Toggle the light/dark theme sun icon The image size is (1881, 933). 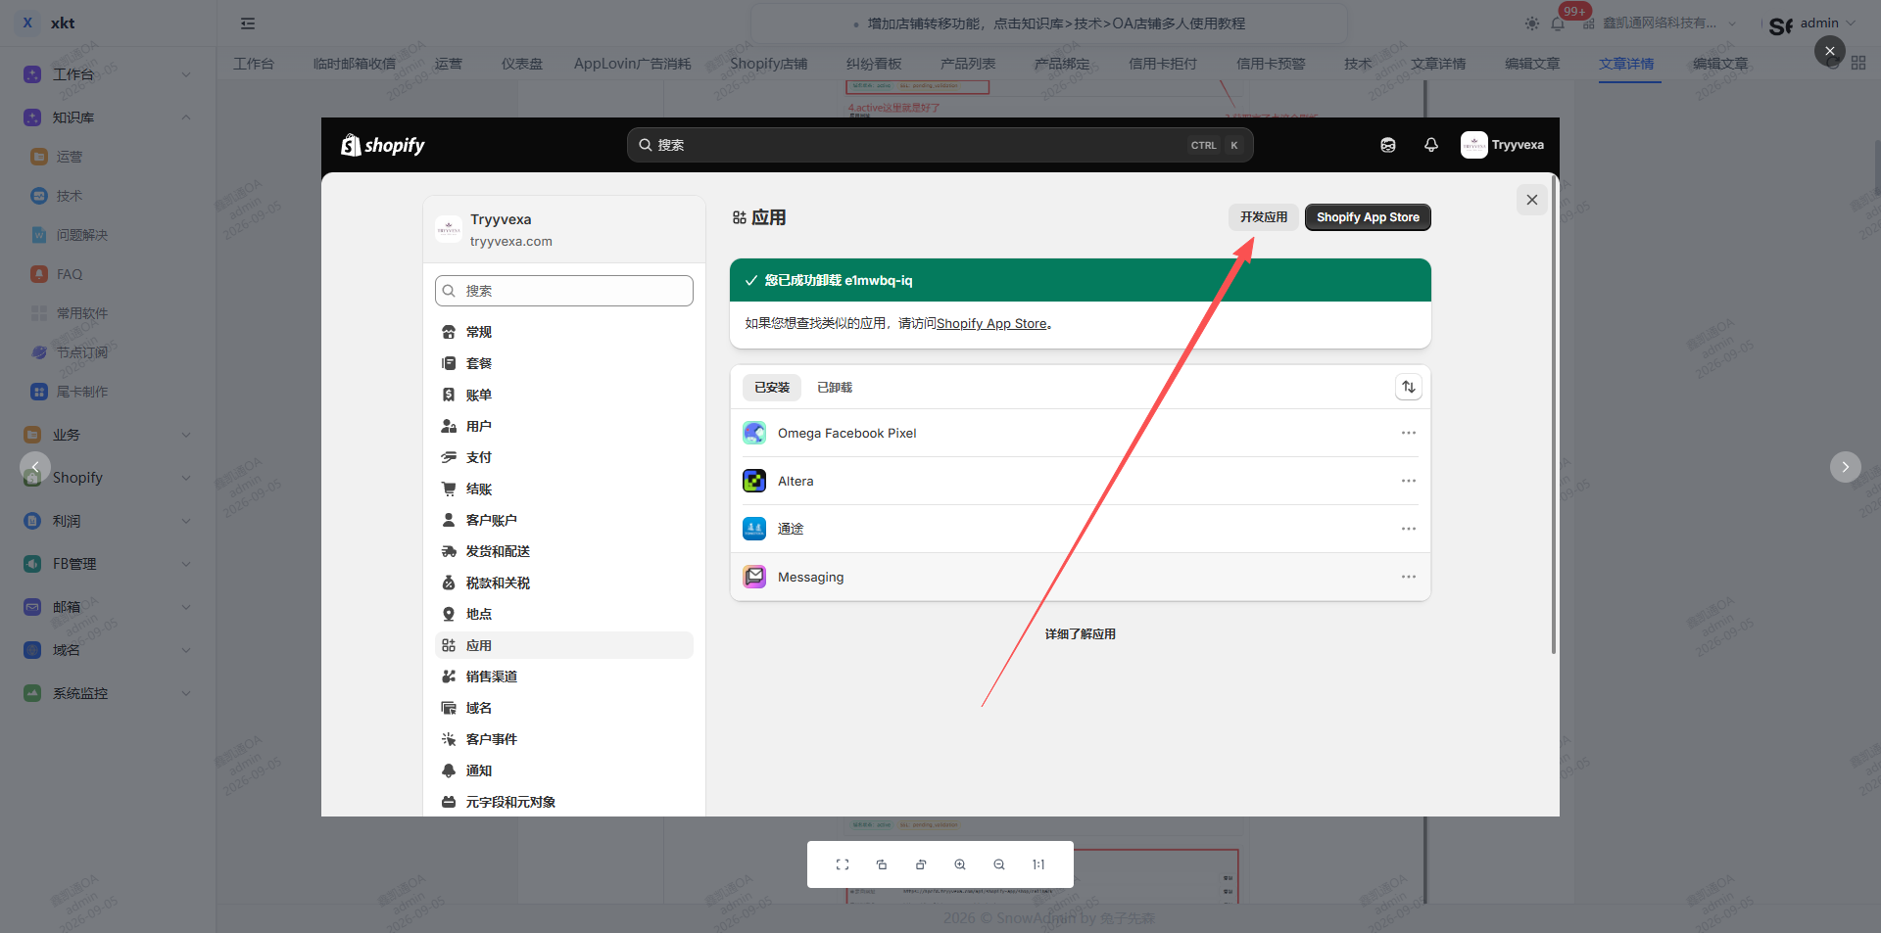[x=1532, y=23]
